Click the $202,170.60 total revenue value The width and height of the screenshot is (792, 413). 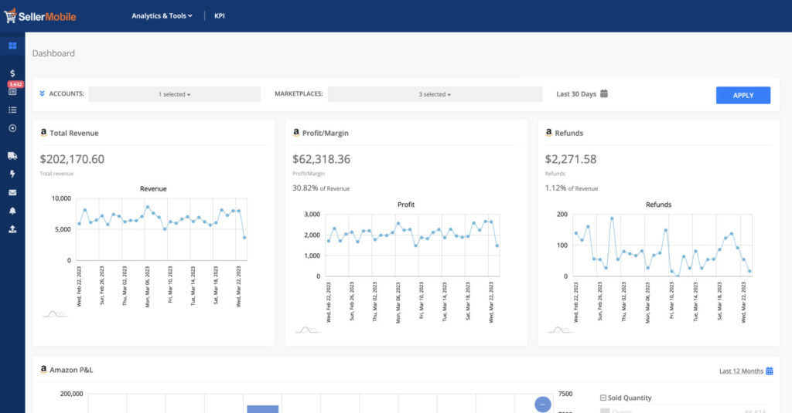coord(72,159)
